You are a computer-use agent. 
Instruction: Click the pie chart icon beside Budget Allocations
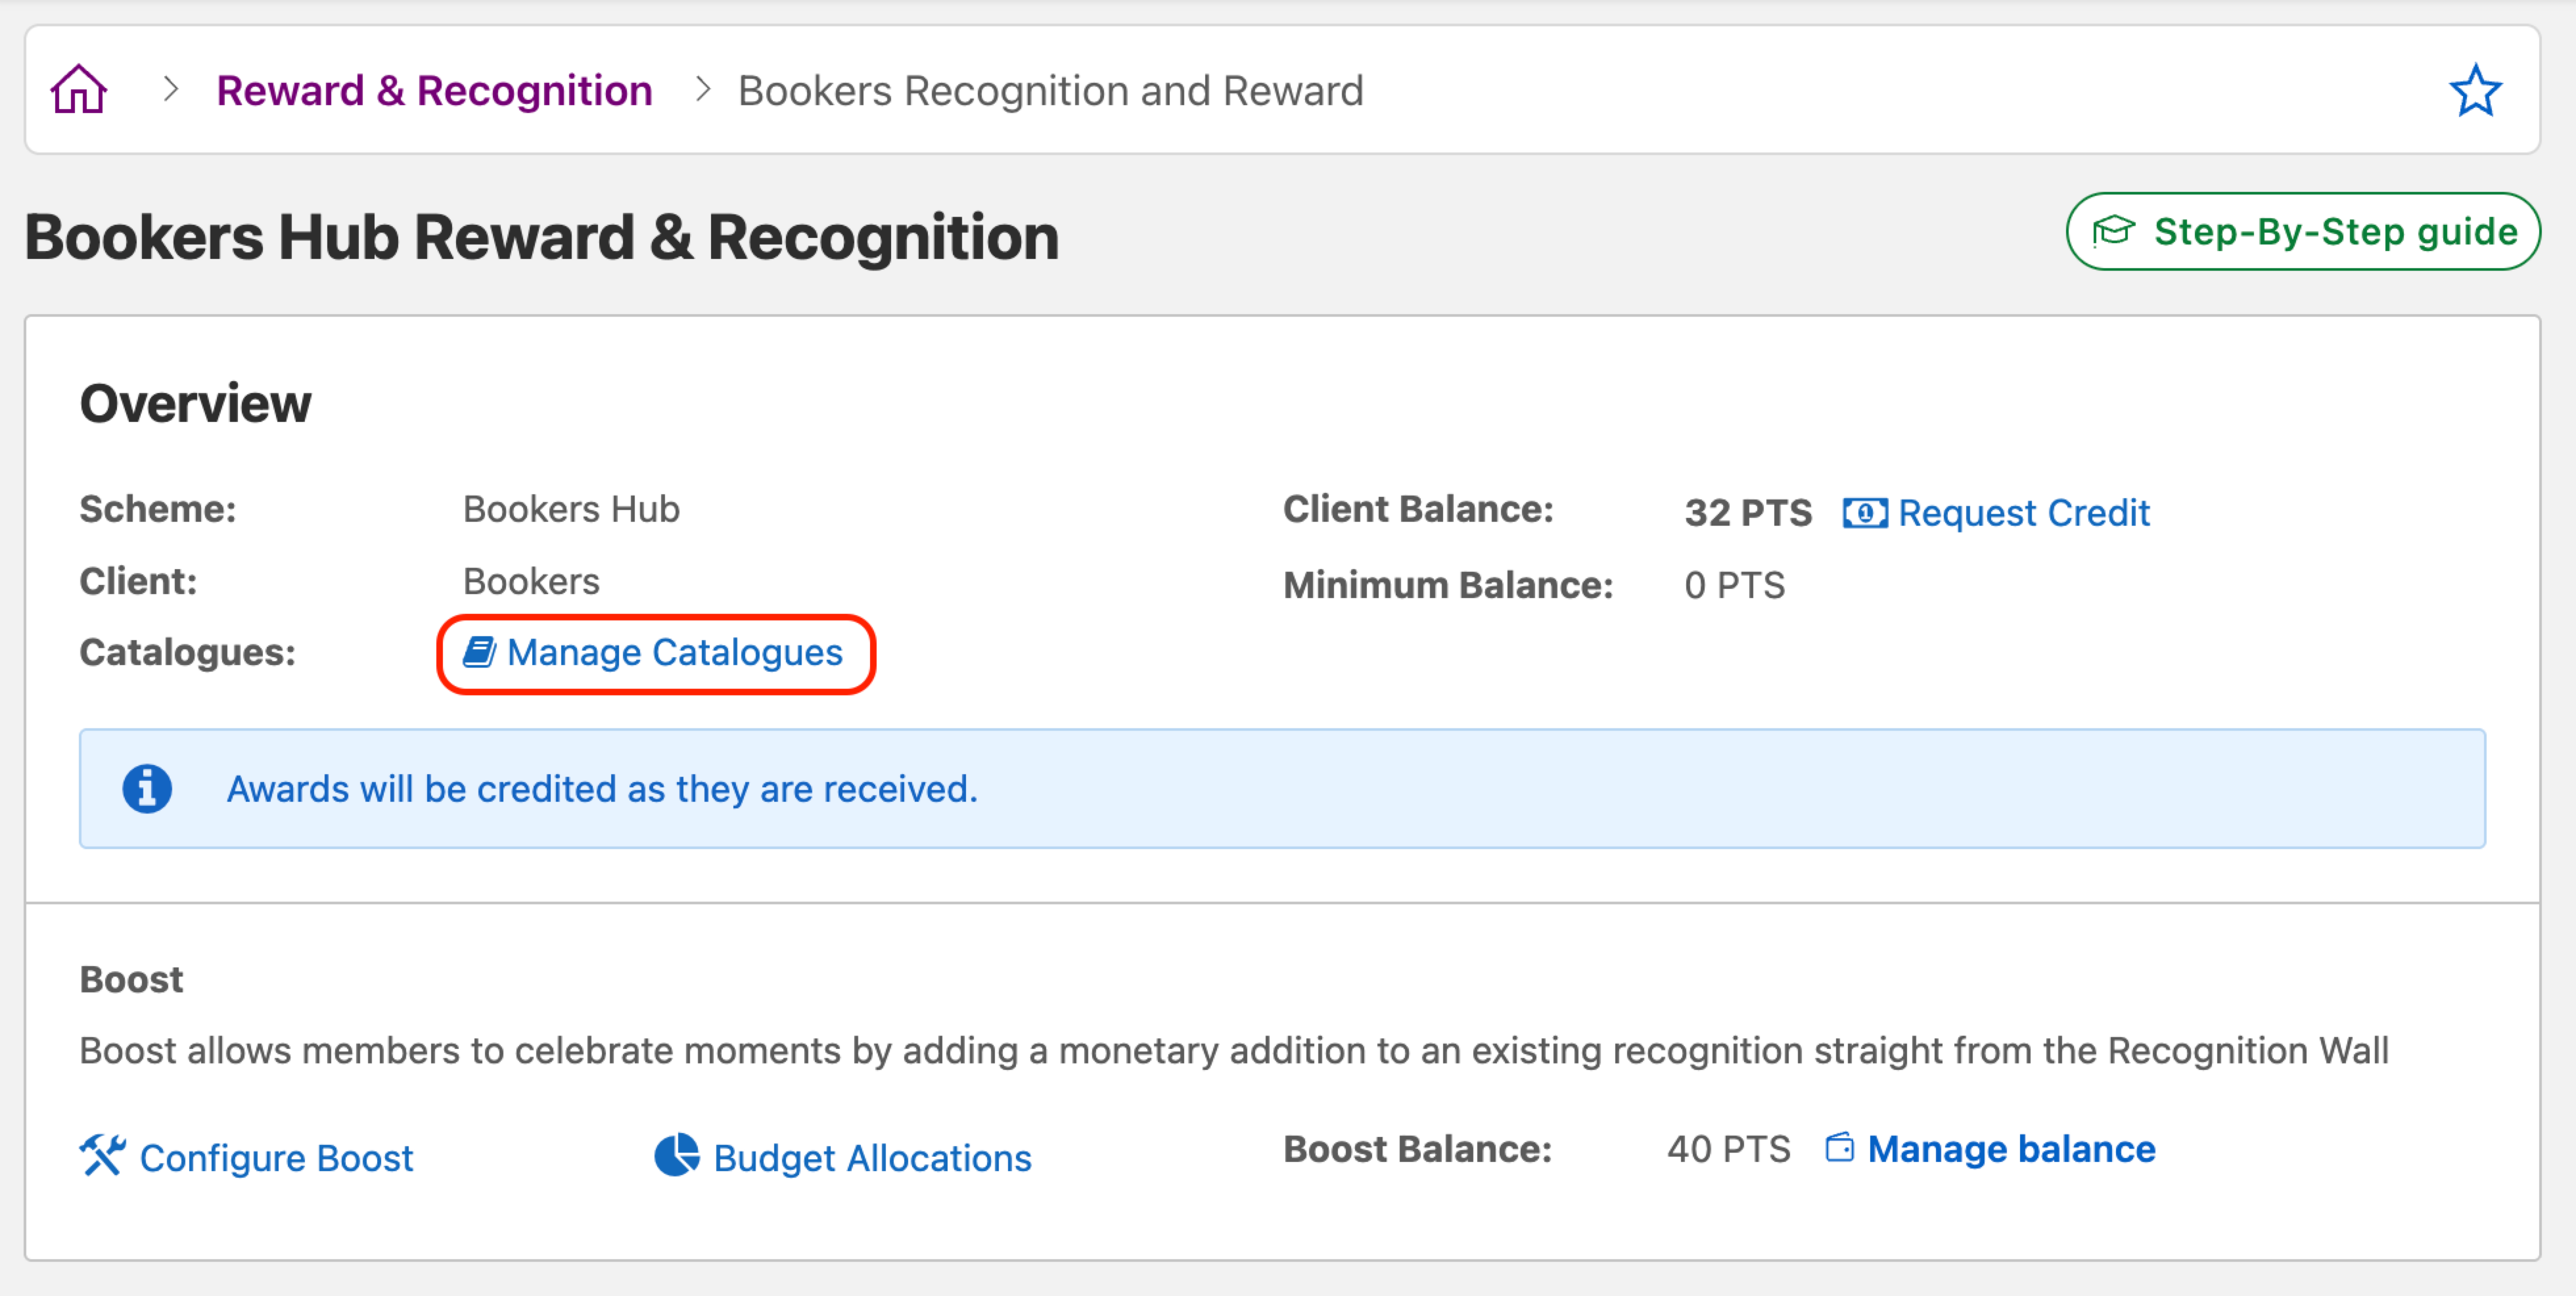point(678,1157)
